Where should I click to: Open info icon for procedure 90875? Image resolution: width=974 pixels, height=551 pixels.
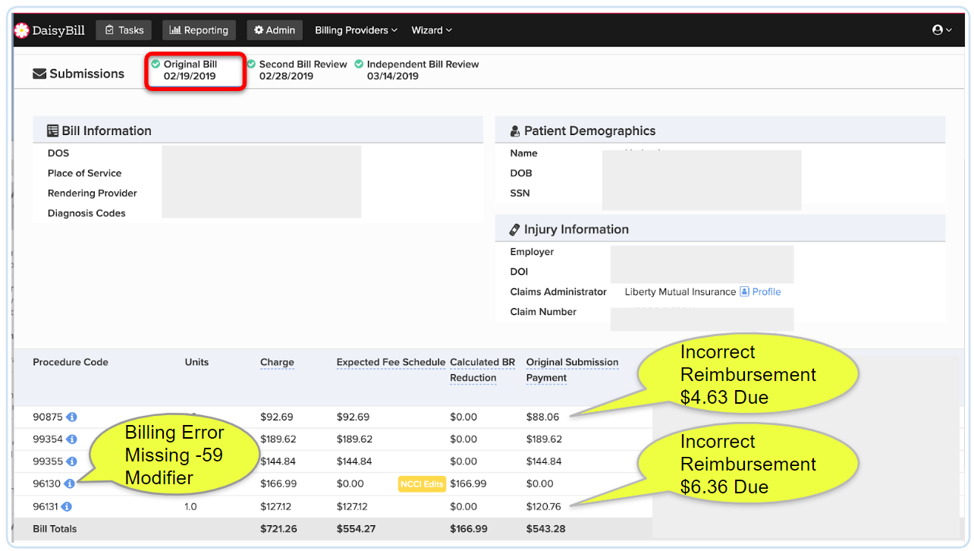72,417
